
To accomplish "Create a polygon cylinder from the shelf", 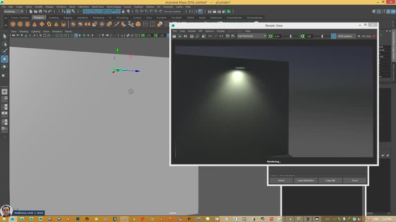I will pyautogui.click(x=27, y=24).
